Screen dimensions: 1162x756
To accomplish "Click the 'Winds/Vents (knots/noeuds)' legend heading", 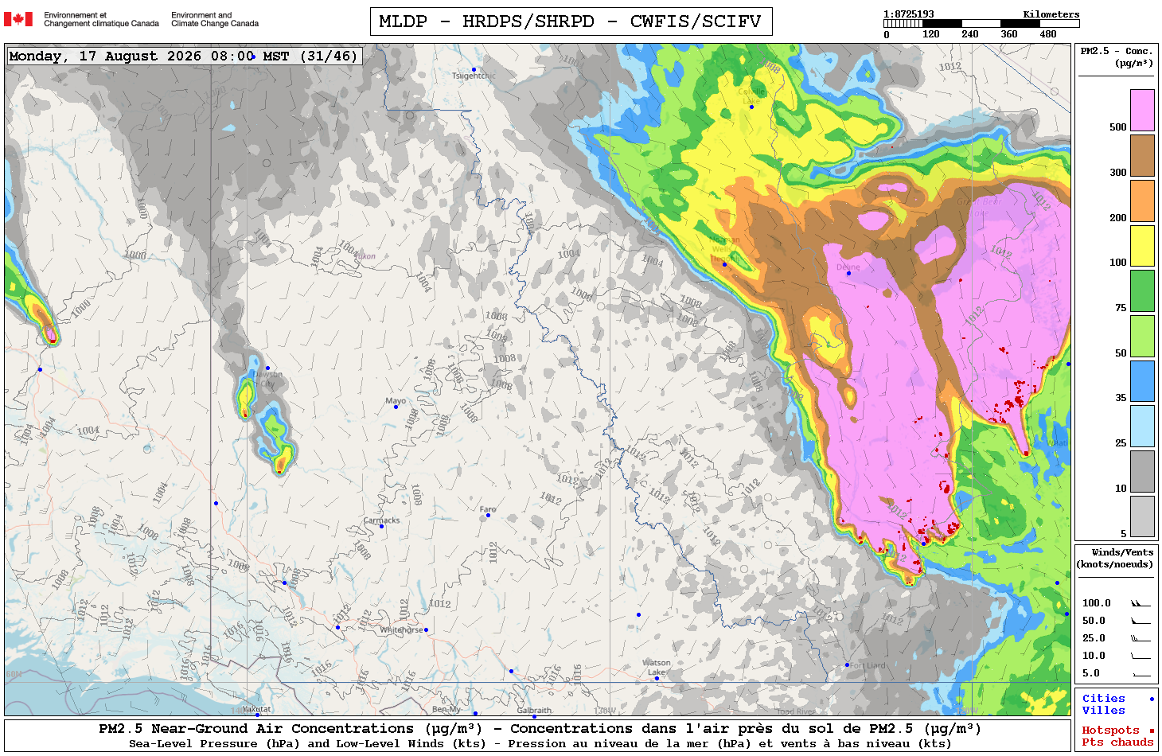I will (x=1116, y=558).
